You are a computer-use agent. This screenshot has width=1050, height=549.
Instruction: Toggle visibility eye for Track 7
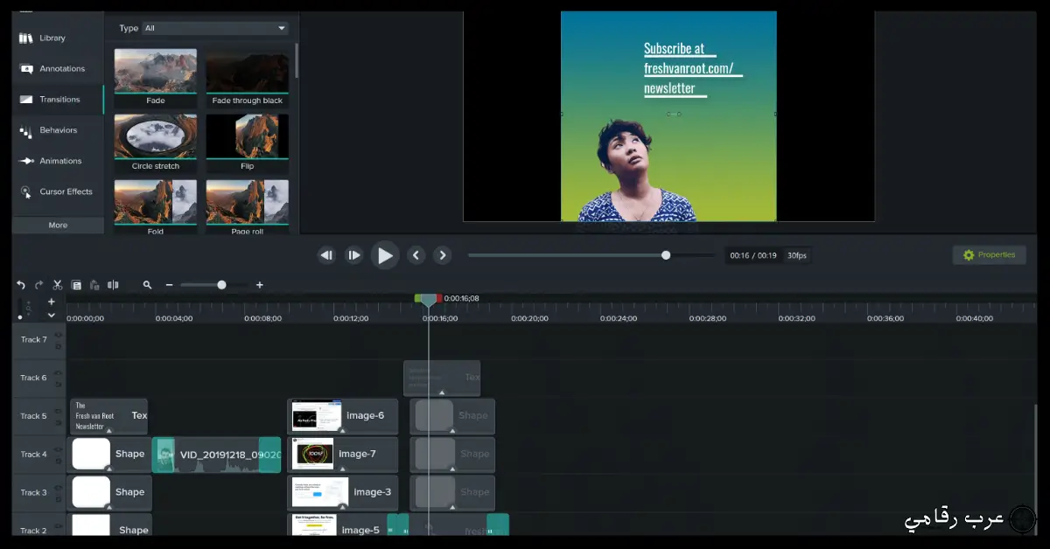(x=59, y=335)
